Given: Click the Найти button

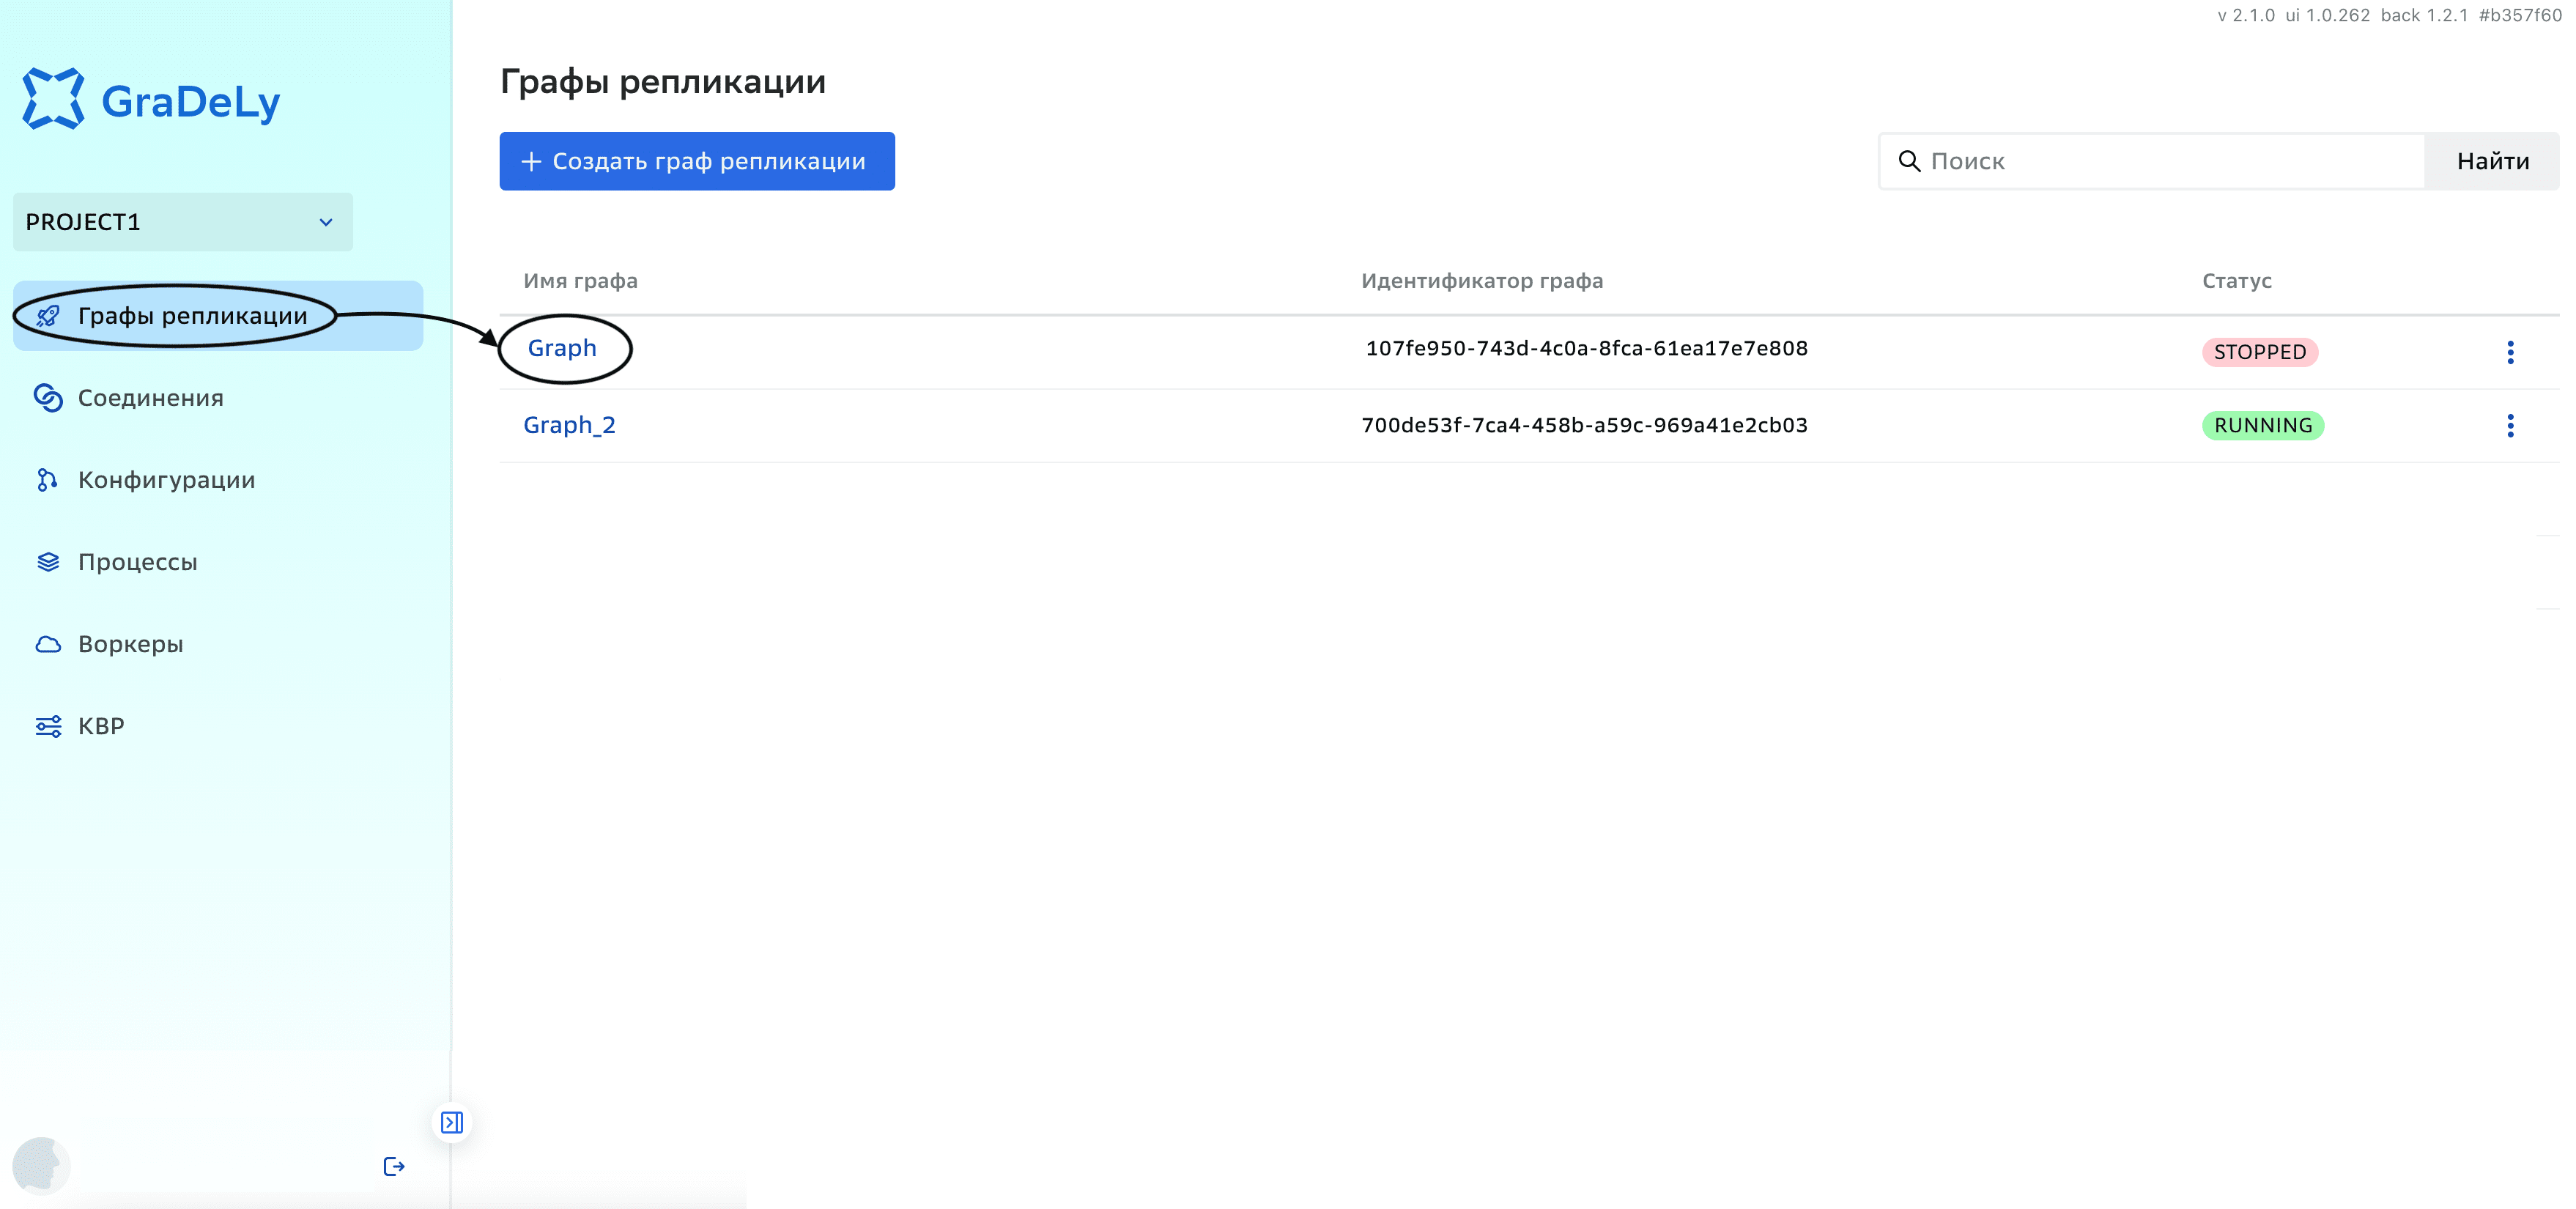Looking at the screenshot, I should 2492,161.
